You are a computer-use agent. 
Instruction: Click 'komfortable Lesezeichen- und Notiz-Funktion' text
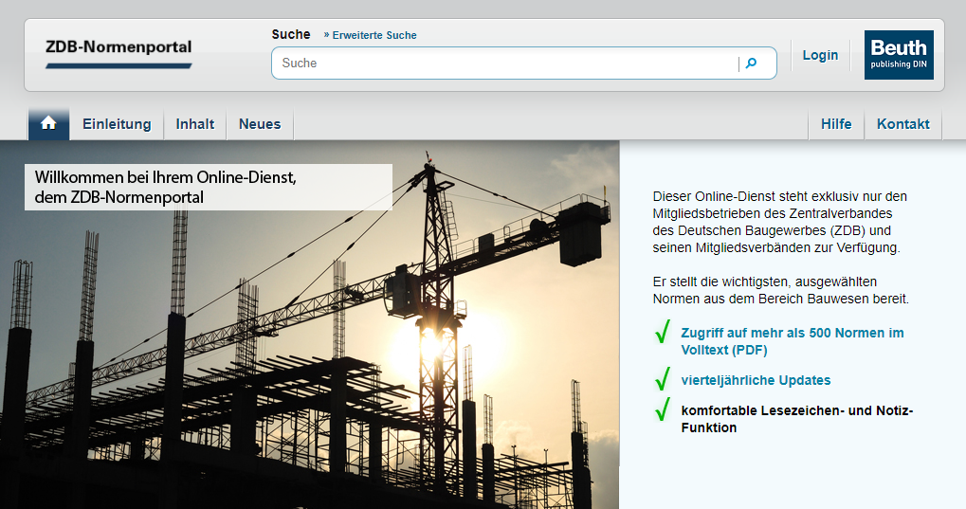pyautogui.click(x=797, y=419)
